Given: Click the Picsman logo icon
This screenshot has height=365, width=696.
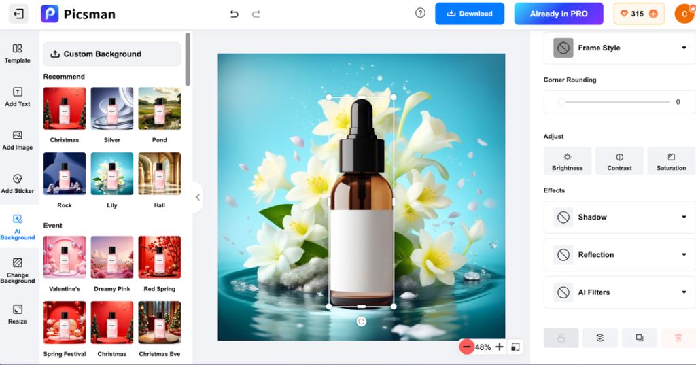Looking at the screenshot, I should [x=50, y=14].
